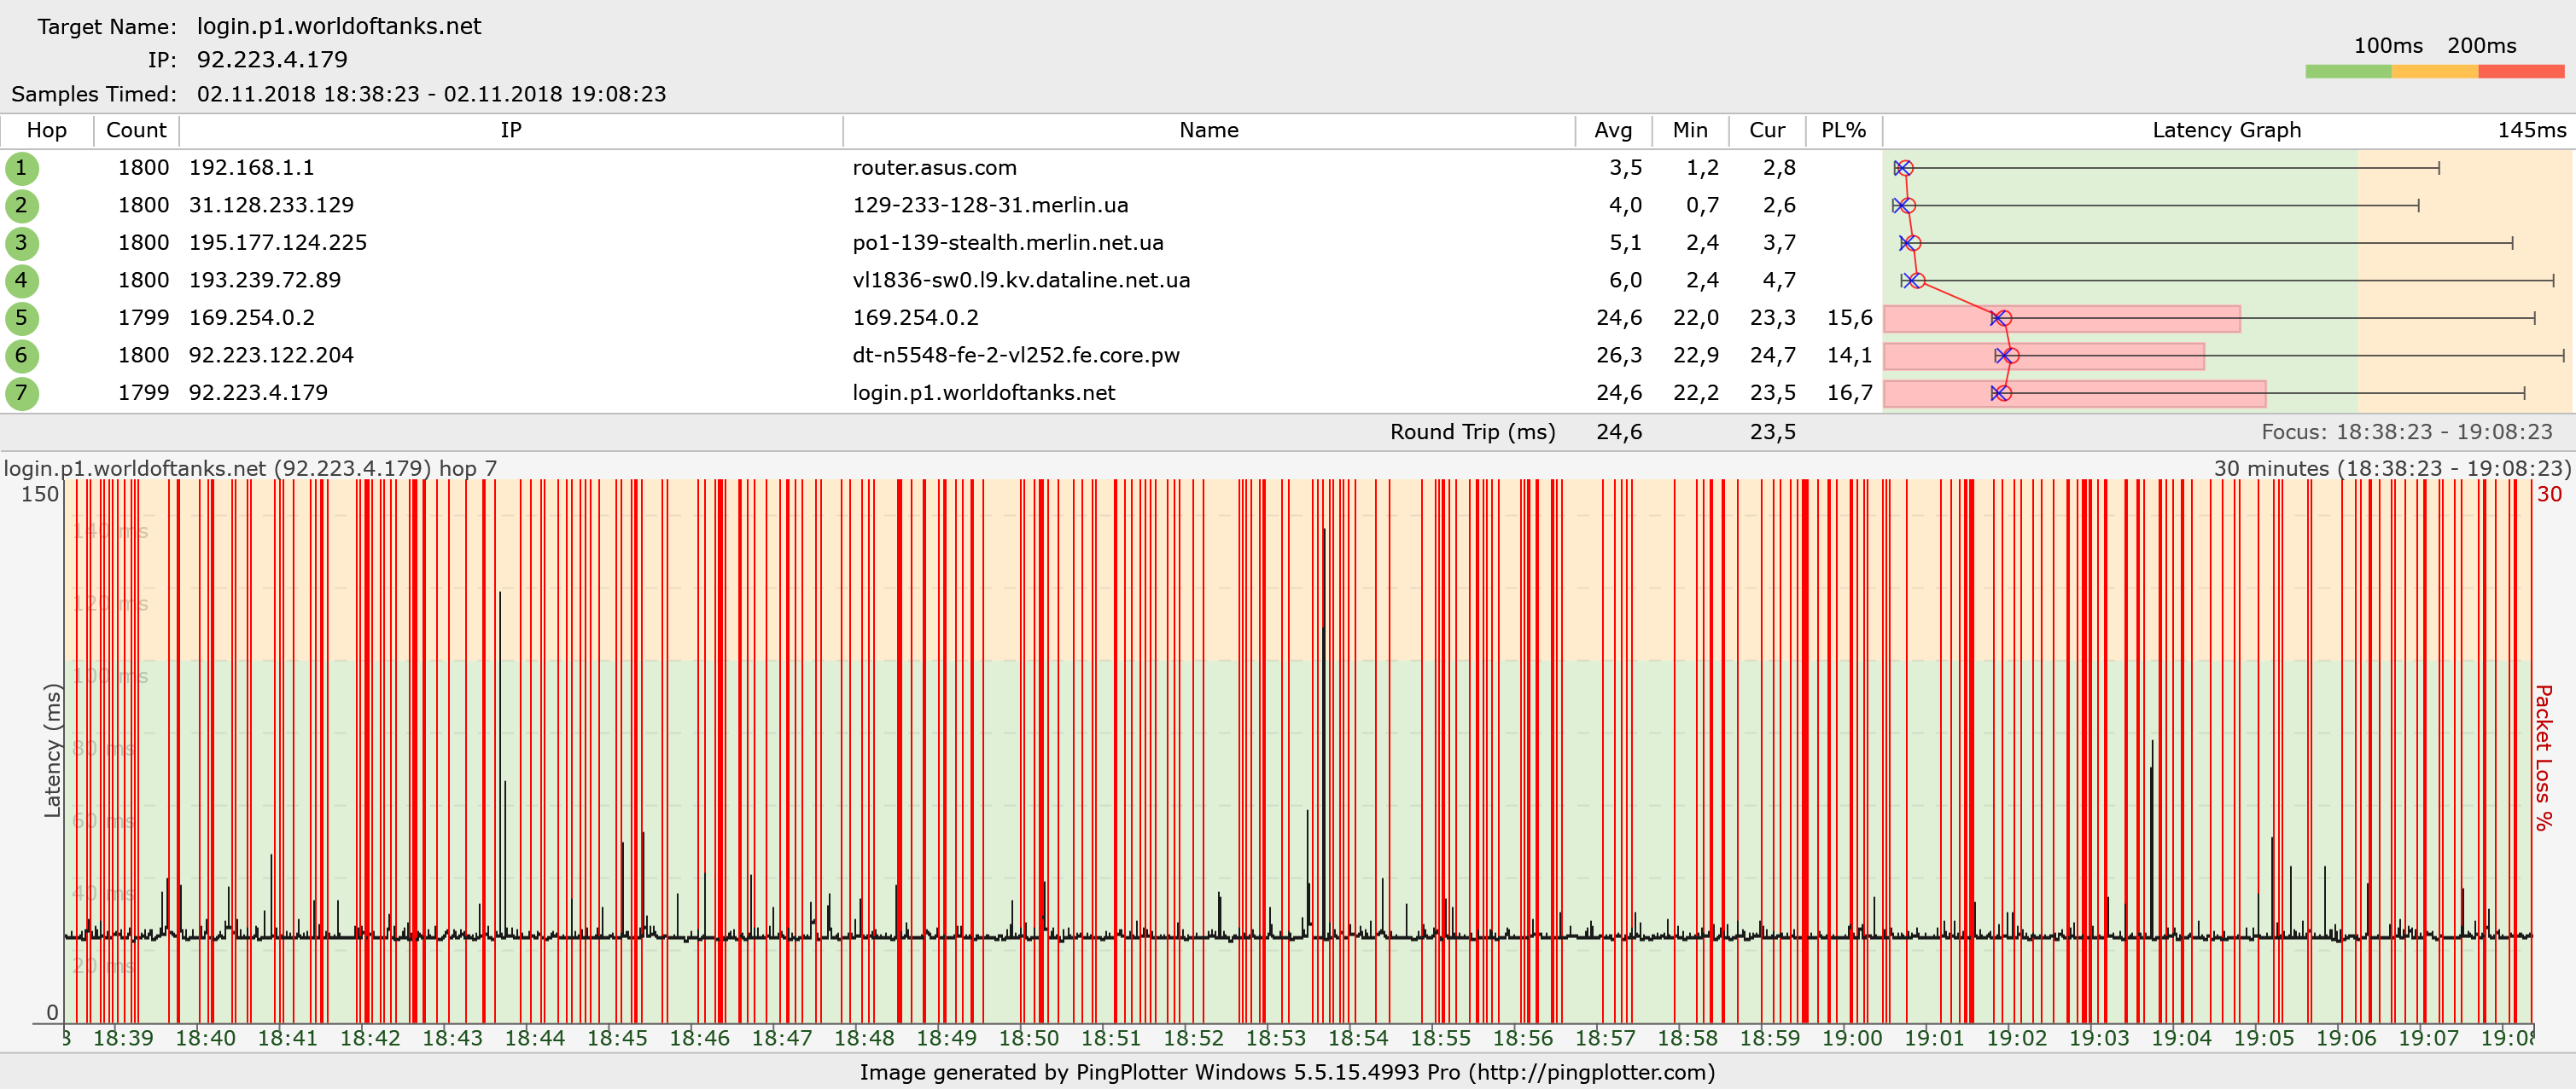Screen dimensions: 2576x1089
Task: Click IP address 169.254.0.2 in IP column
Action: (x=251, y=318)
